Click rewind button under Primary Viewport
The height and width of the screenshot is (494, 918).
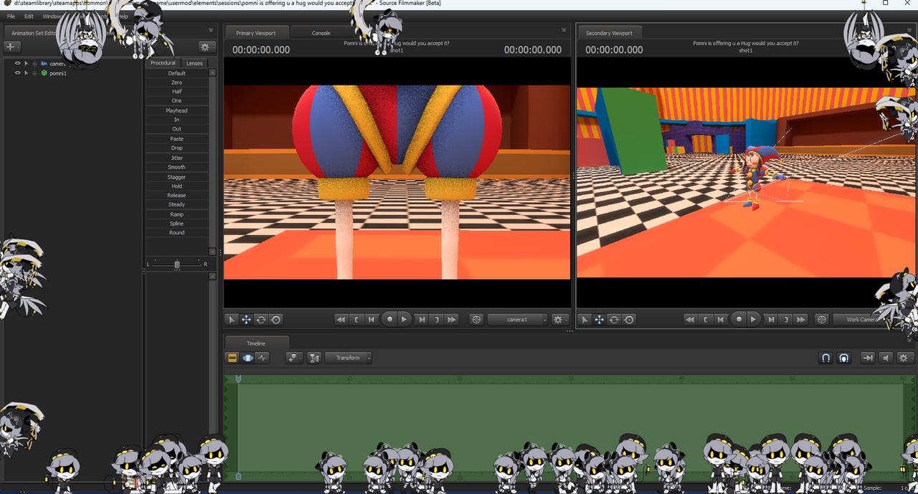[x=341, y=320]
